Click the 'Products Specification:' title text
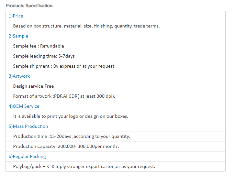The height and width of the screenshot is (177, 235). 29,6
